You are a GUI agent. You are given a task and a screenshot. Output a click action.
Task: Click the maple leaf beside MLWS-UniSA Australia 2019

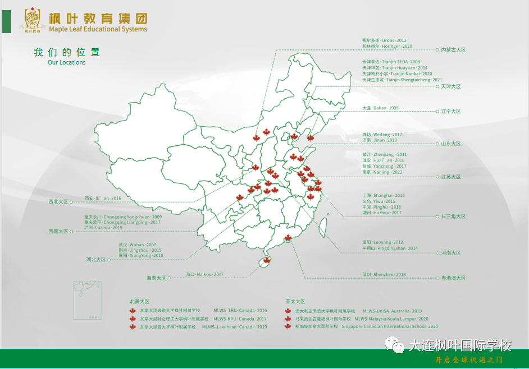point(288,311)
